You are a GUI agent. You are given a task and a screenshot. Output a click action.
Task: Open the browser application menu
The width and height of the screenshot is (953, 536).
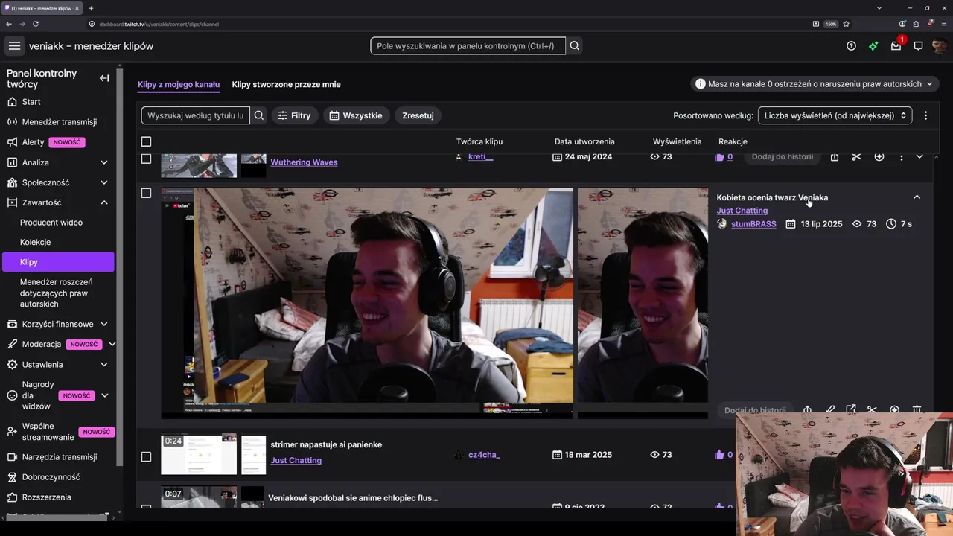(943, 24)
